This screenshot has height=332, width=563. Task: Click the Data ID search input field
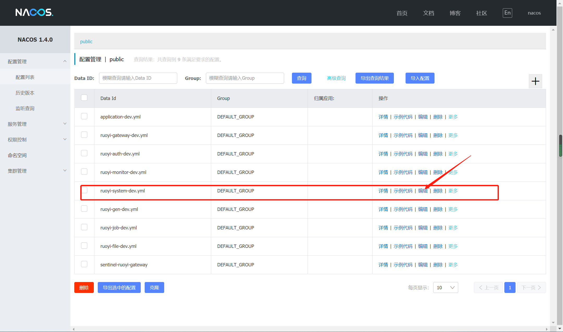138,78
